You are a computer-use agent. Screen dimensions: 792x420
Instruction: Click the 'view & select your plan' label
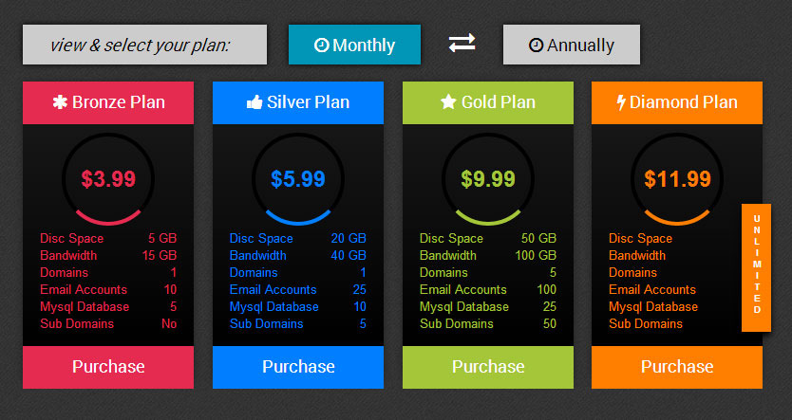tap(140, 45)
